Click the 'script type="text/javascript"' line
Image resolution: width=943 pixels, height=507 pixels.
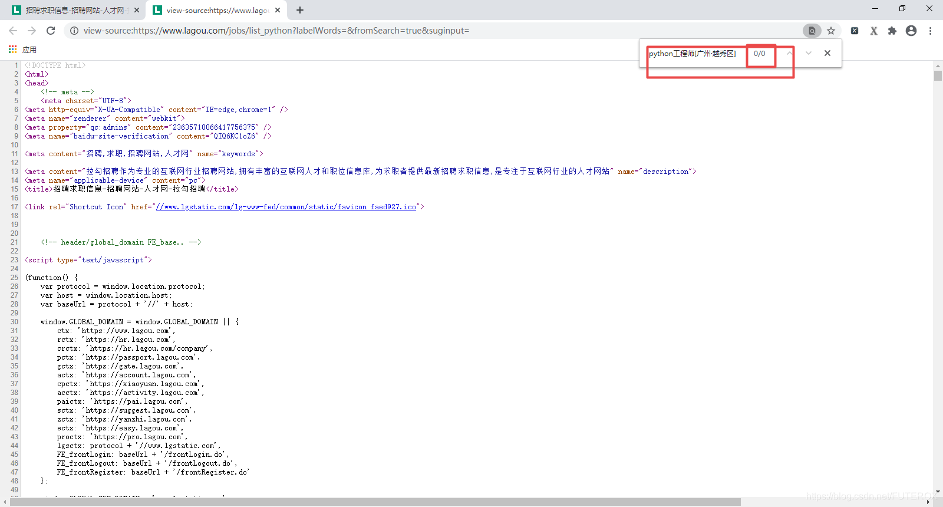[x=88, y=260]
